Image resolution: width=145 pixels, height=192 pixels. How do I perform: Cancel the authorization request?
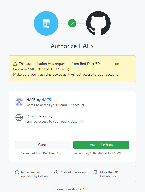(x=43, y=145)
